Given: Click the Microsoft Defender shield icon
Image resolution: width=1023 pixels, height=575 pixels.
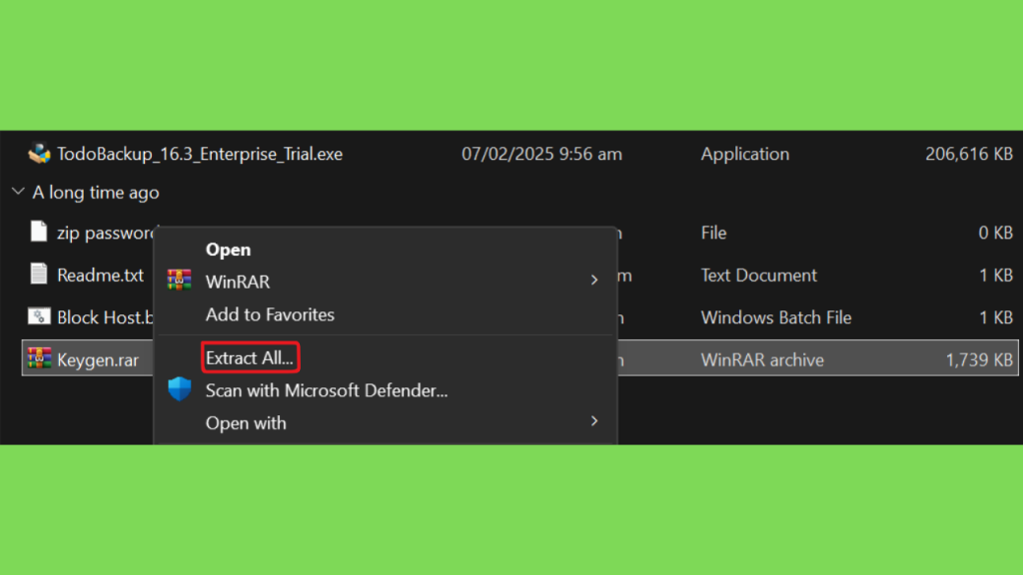Looking at the screenshot, I should (180, 389).
